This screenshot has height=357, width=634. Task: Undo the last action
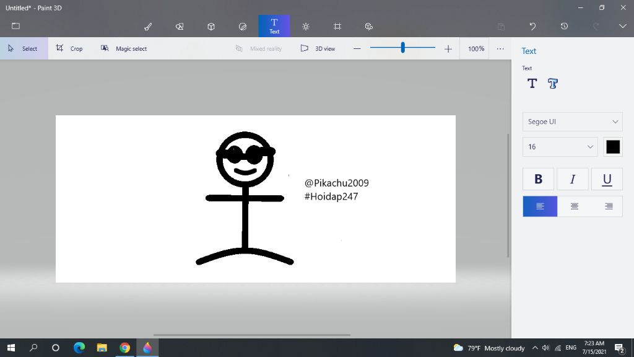tap(531, 26)
